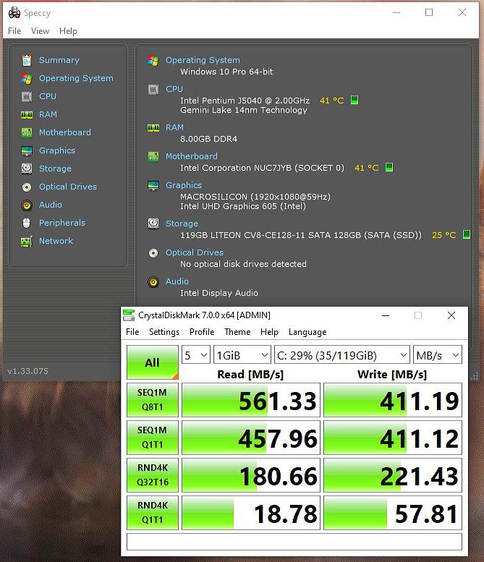Click the Operating System sidebar icon
This screenshot has height=562, width=484.
[x=27, y=79]
